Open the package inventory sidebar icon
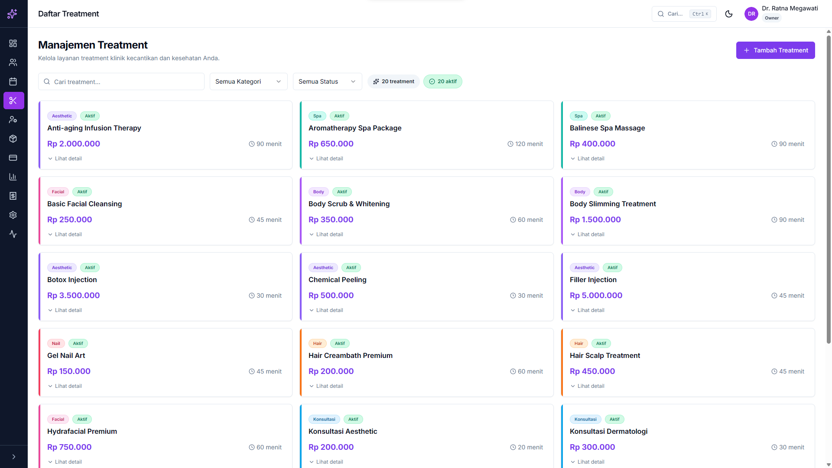832x468 pixels. pyautogui.click(x=13, y=139)
